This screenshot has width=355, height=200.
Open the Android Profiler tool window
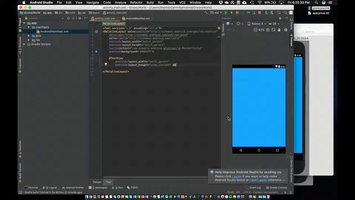[73, 188]
